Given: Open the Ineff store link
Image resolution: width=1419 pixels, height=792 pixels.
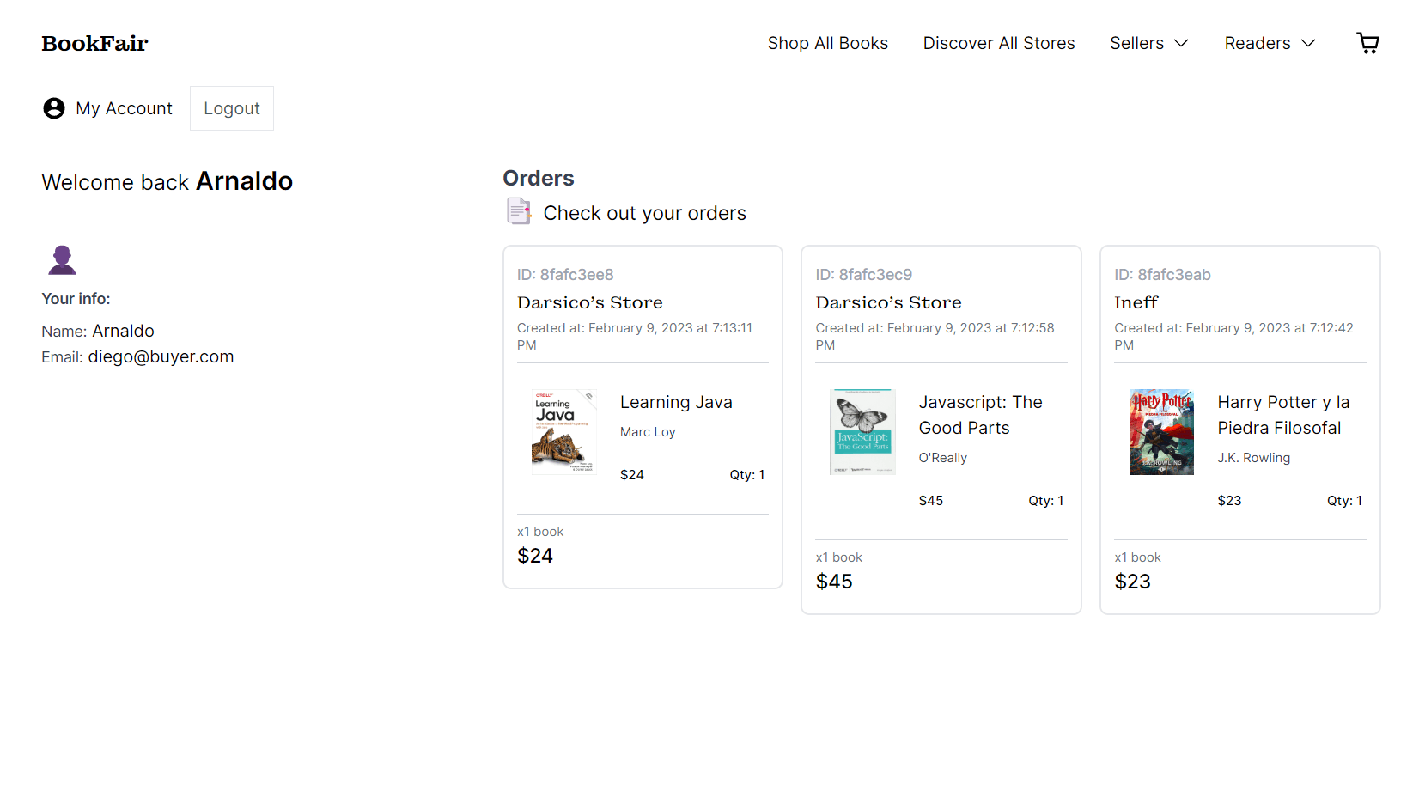Looking at the screenshot, I should 1136,302.
